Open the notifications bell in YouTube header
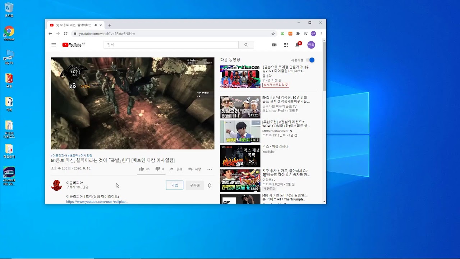 coord(298,45)
